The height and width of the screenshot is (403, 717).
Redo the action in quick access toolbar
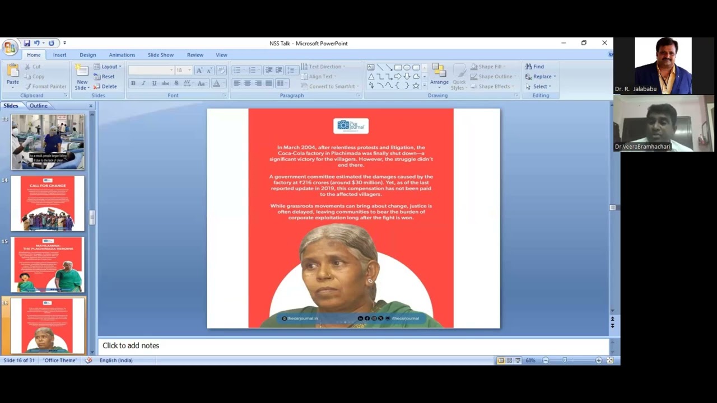pyautogui.click(x=52, y=43)
